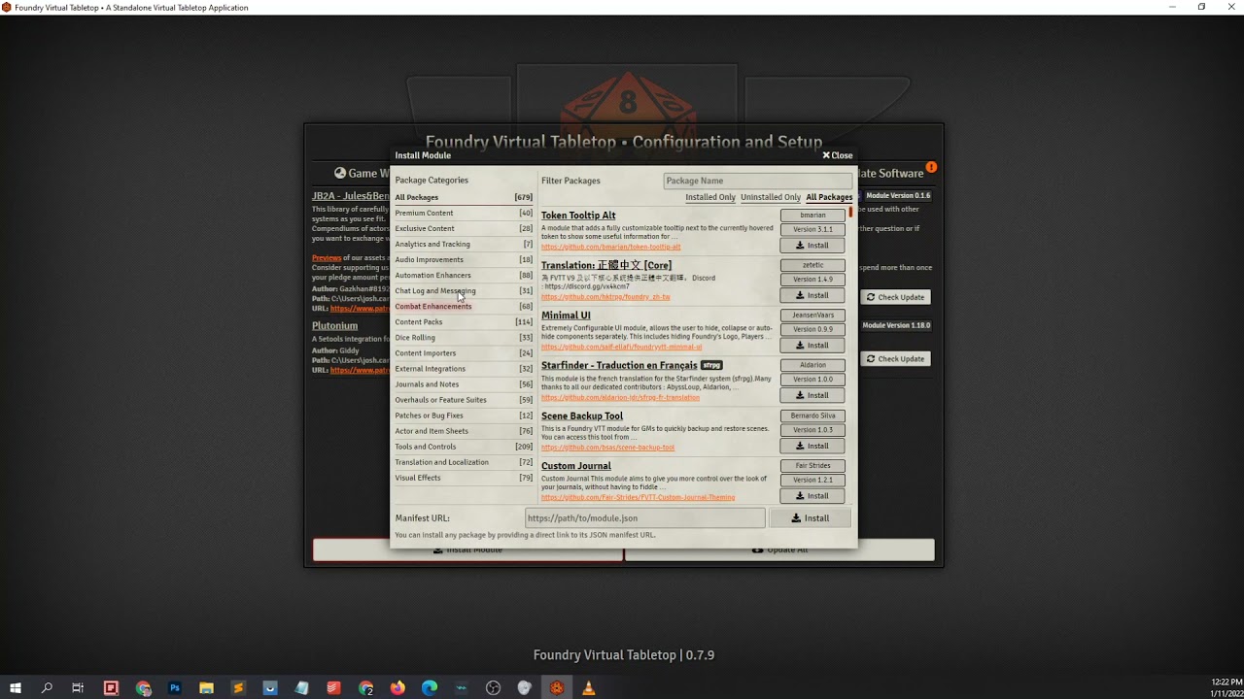Open Overhauls or Feature Suites category
Screen dimensions: 1244x699
(464, 399)
